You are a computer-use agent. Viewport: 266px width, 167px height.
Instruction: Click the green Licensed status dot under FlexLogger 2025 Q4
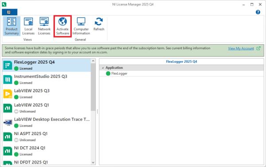click(16, 68)
